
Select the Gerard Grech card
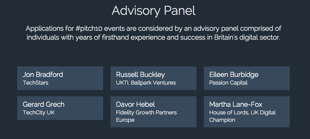coord(60,108)
